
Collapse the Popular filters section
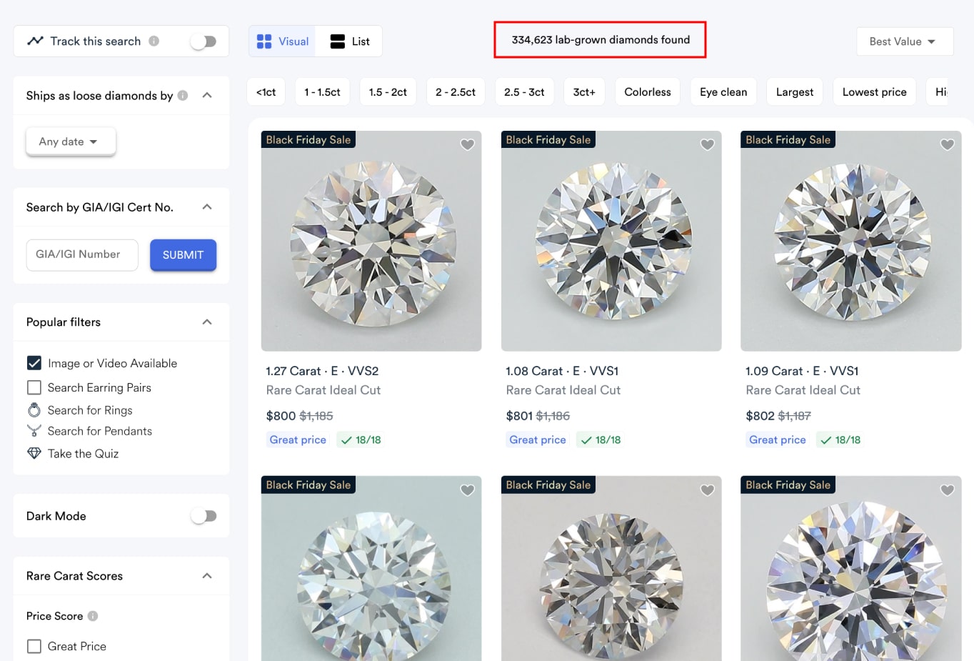[207, 322]
